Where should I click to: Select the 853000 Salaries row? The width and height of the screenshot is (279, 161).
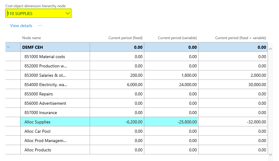(x=45, y=75)
